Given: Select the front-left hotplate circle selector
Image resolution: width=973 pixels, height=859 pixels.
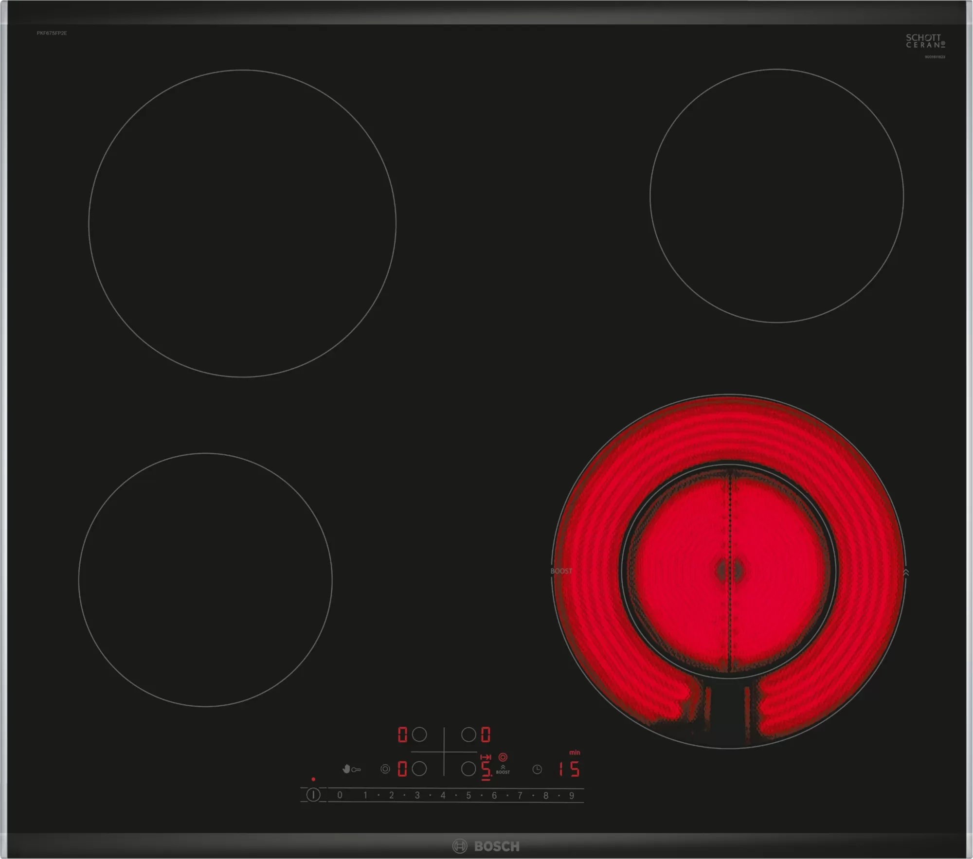Looking at the screenshot, I should [x=419, y=769].
